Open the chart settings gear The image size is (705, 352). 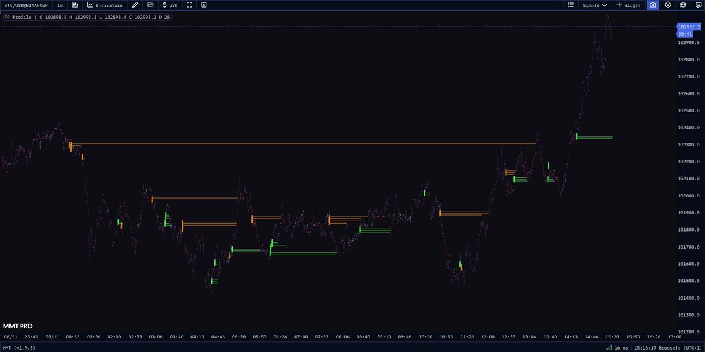click(667, 5)
